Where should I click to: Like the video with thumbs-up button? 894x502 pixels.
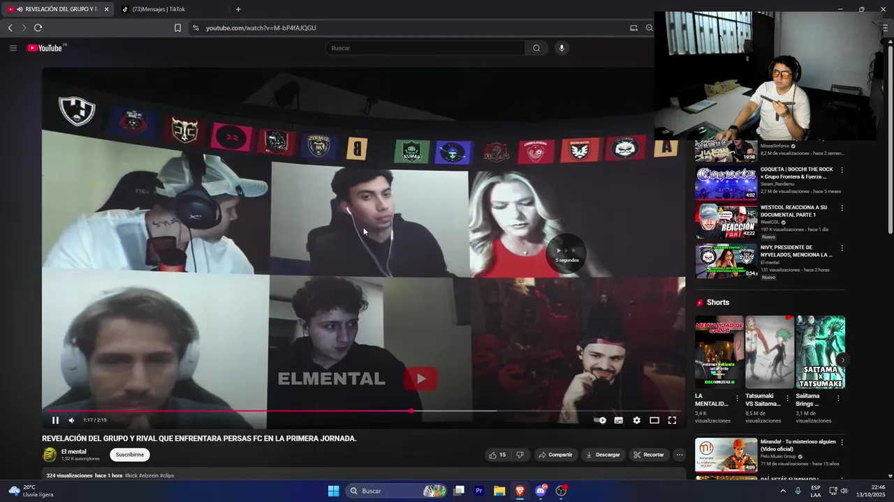[x=497, y=455]
